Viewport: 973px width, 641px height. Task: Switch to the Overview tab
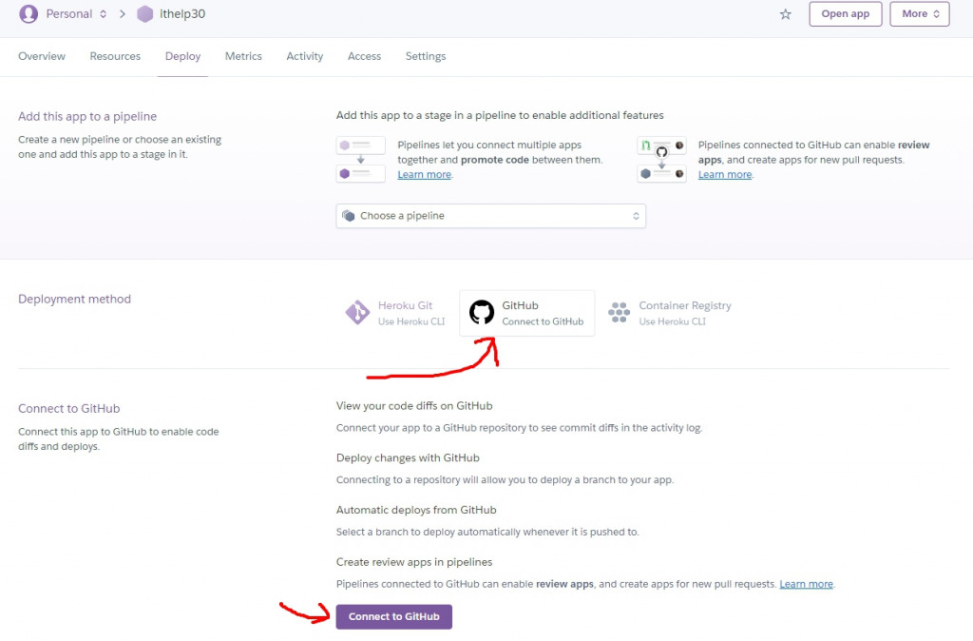[42, 56]
